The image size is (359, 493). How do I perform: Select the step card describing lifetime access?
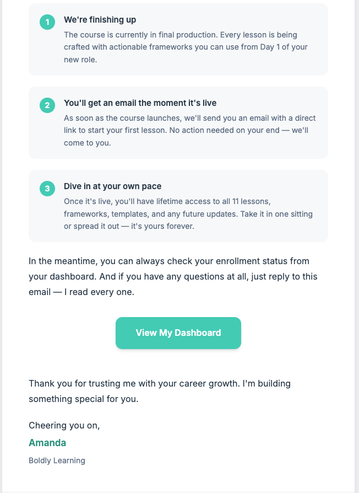[x=178, y=206]
